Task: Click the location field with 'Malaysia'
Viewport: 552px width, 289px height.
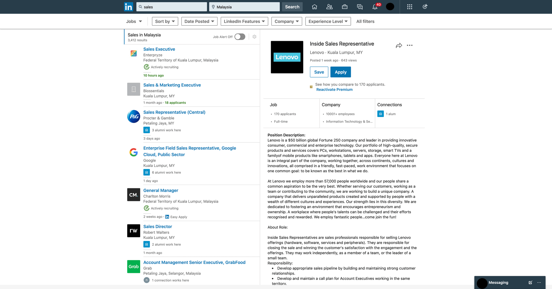Action: (x=245, y=7)
